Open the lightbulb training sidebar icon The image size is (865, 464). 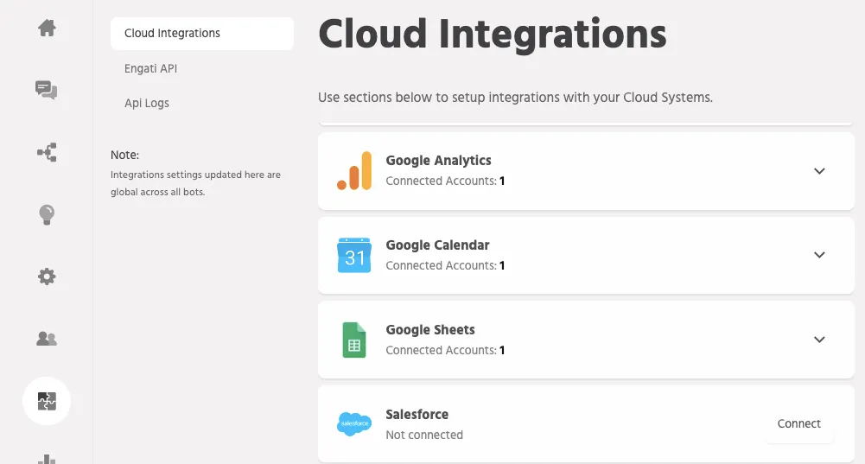click(47, 214)
